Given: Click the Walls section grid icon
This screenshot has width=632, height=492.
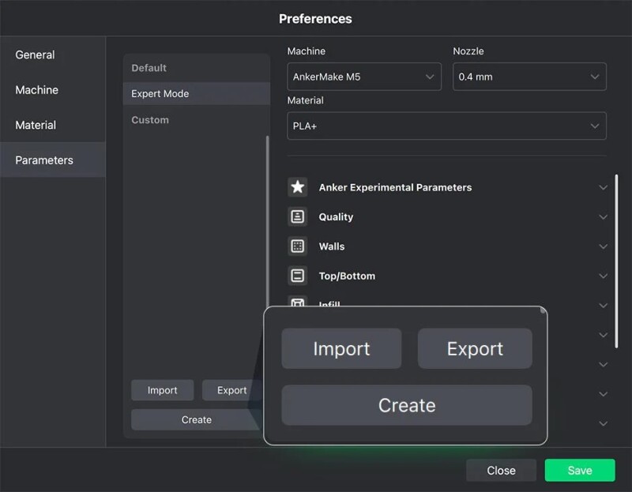Looking at the screenshot, I should (298, 246).
